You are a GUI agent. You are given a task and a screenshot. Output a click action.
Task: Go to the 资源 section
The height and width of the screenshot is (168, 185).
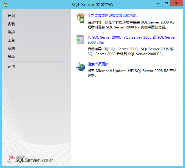click(x=11, y=48)
